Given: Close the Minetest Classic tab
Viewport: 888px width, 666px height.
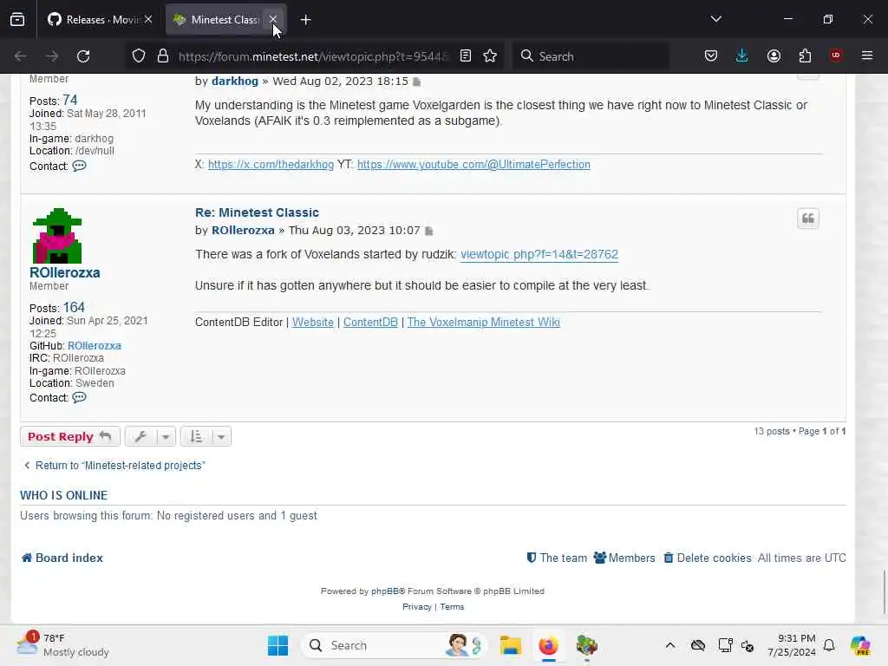Looking at the screenshot, I should click(273, 20).
